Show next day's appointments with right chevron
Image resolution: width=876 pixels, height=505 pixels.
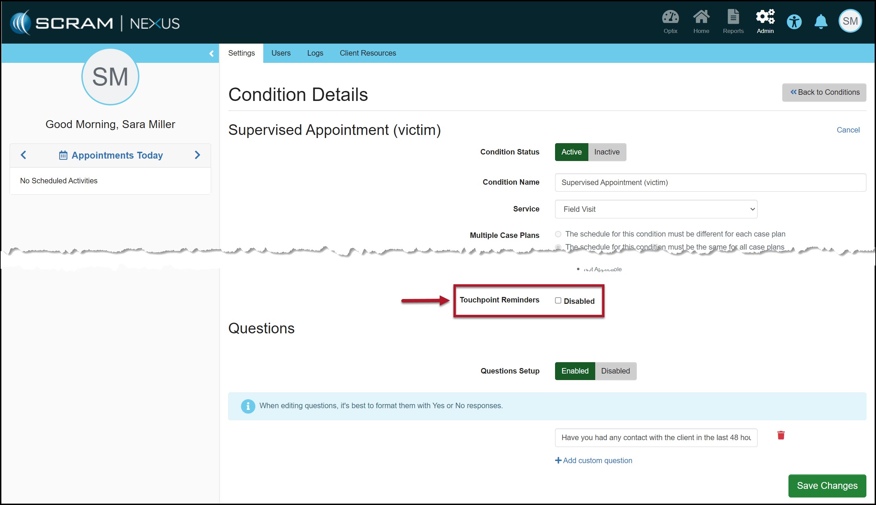pos(197,155)
